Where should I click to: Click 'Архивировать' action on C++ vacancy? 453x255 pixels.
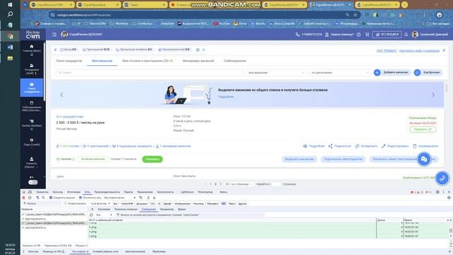coord(425,146)
